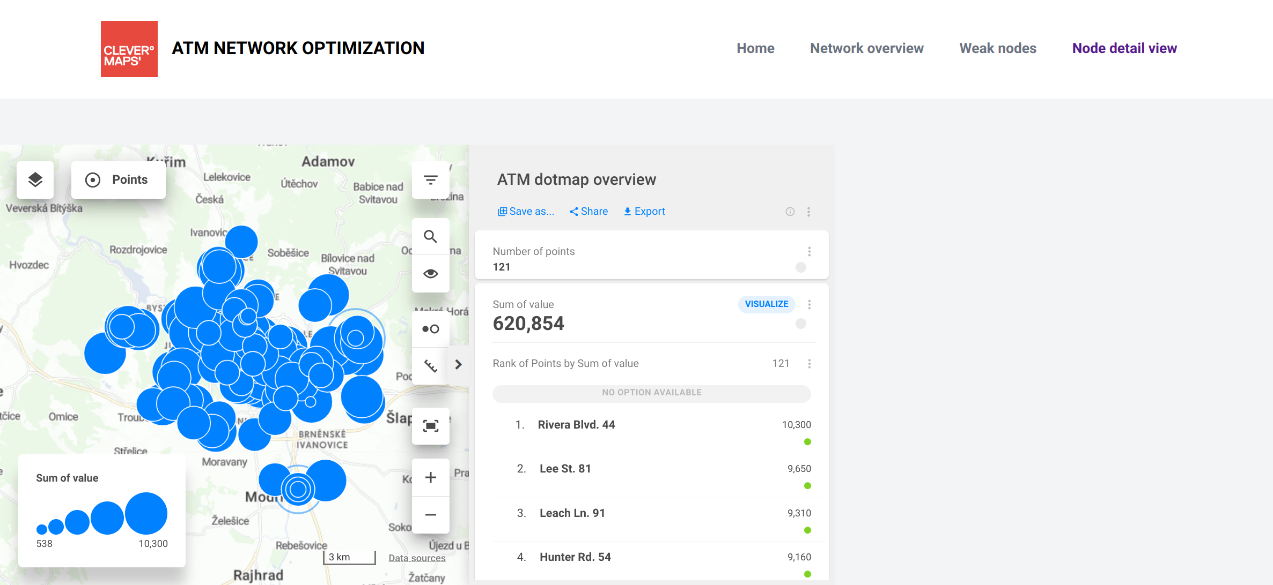Click the Export link
1273x585 pixels.
coord(644,212)
